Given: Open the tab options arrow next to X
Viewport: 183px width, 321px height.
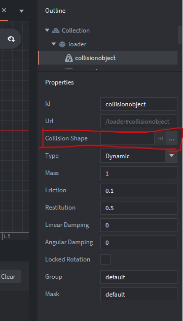Looking at the screenshot, I should click(x=21, y=11).
